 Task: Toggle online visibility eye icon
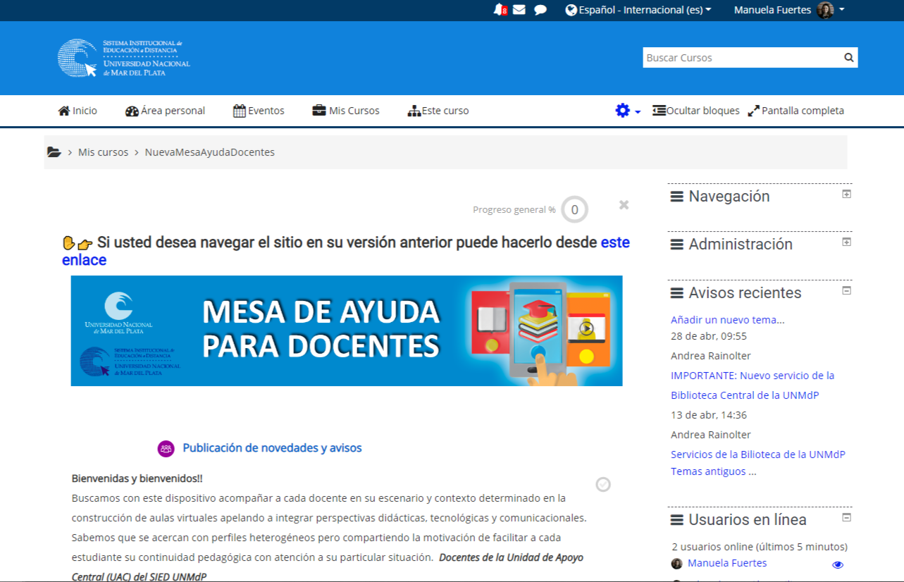click(x=838, y=564)
